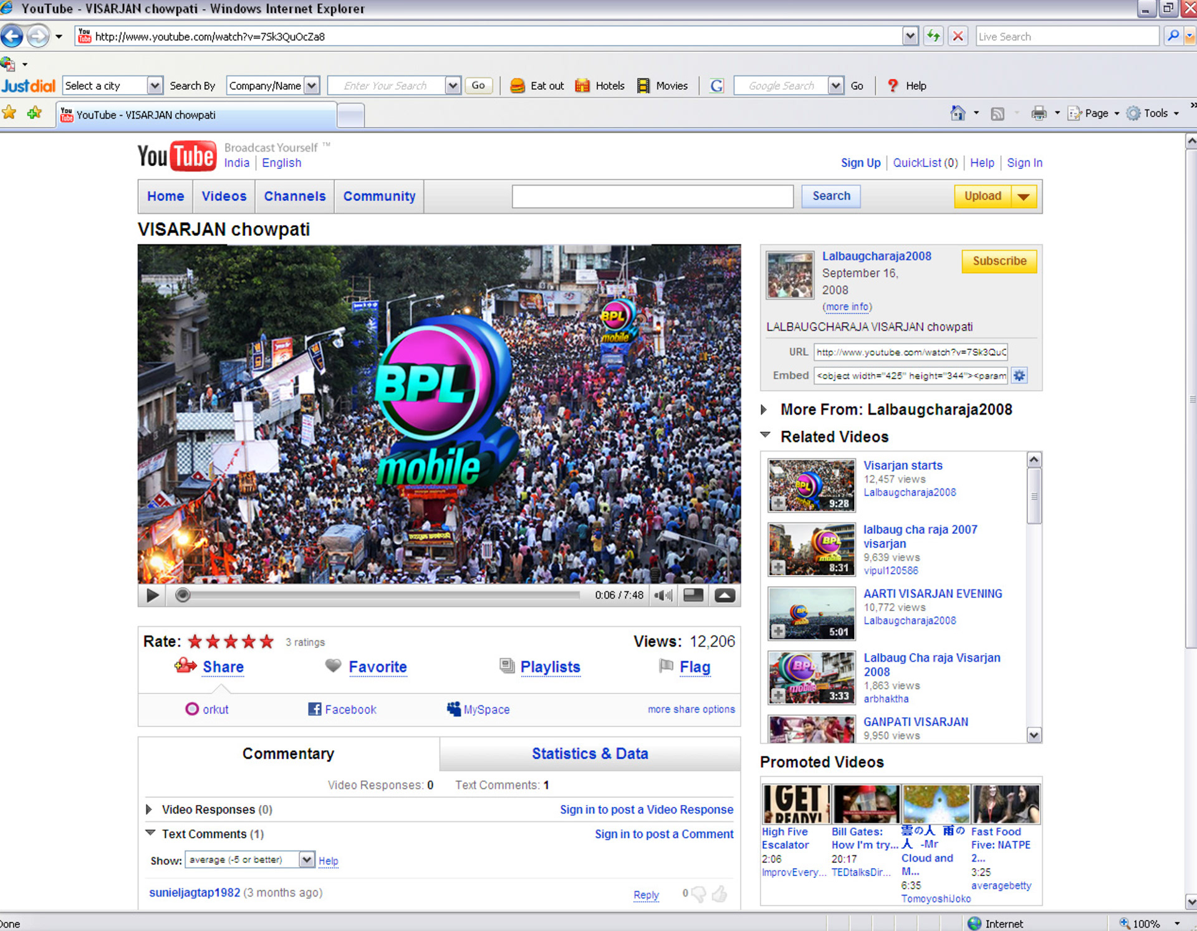Image resolution: width=1197 pixels, height=931 pixels.
Task: Click the video URL text field
Action: tap(911, 352)
